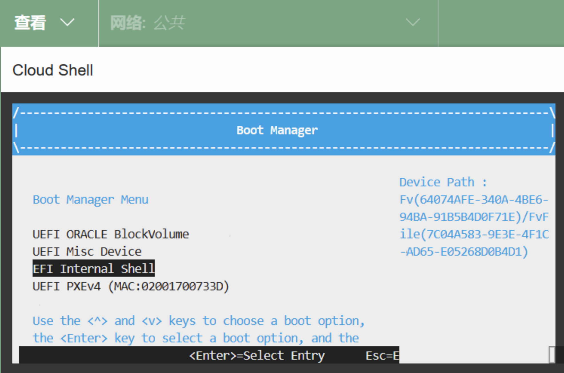This screenshot has height=373, width=564.
Task: Select UEFI PXEv4 network boot entry
Action: (x=131, y=286)
